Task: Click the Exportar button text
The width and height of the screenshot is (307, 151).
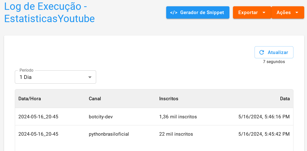Action: 248,13
